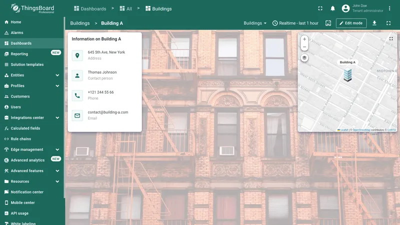Open notifications bell
This screenshot has height=225, width=400.
click(332, 8)
